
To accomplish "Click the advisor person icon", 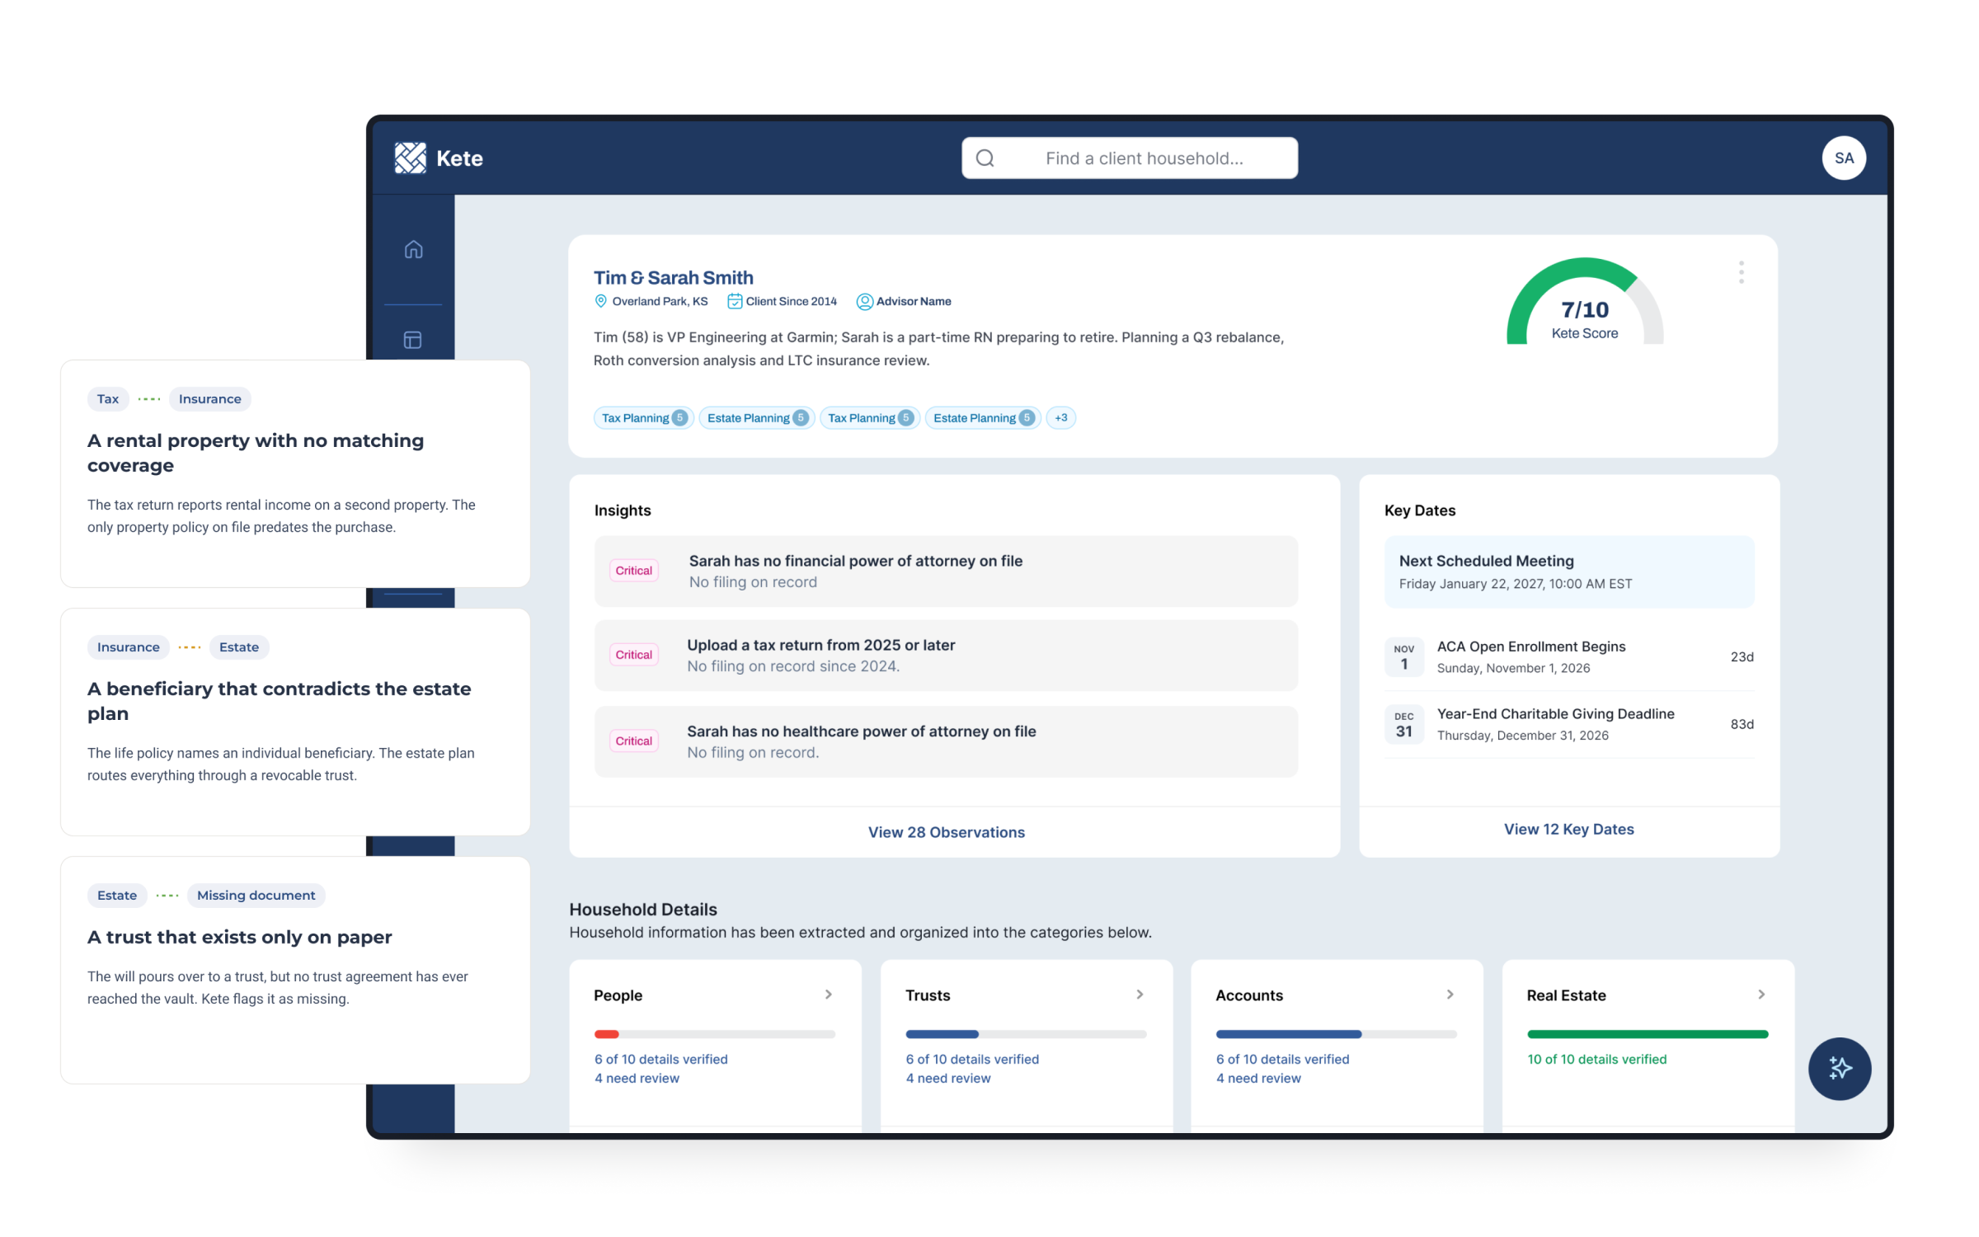I will (864, 301).
